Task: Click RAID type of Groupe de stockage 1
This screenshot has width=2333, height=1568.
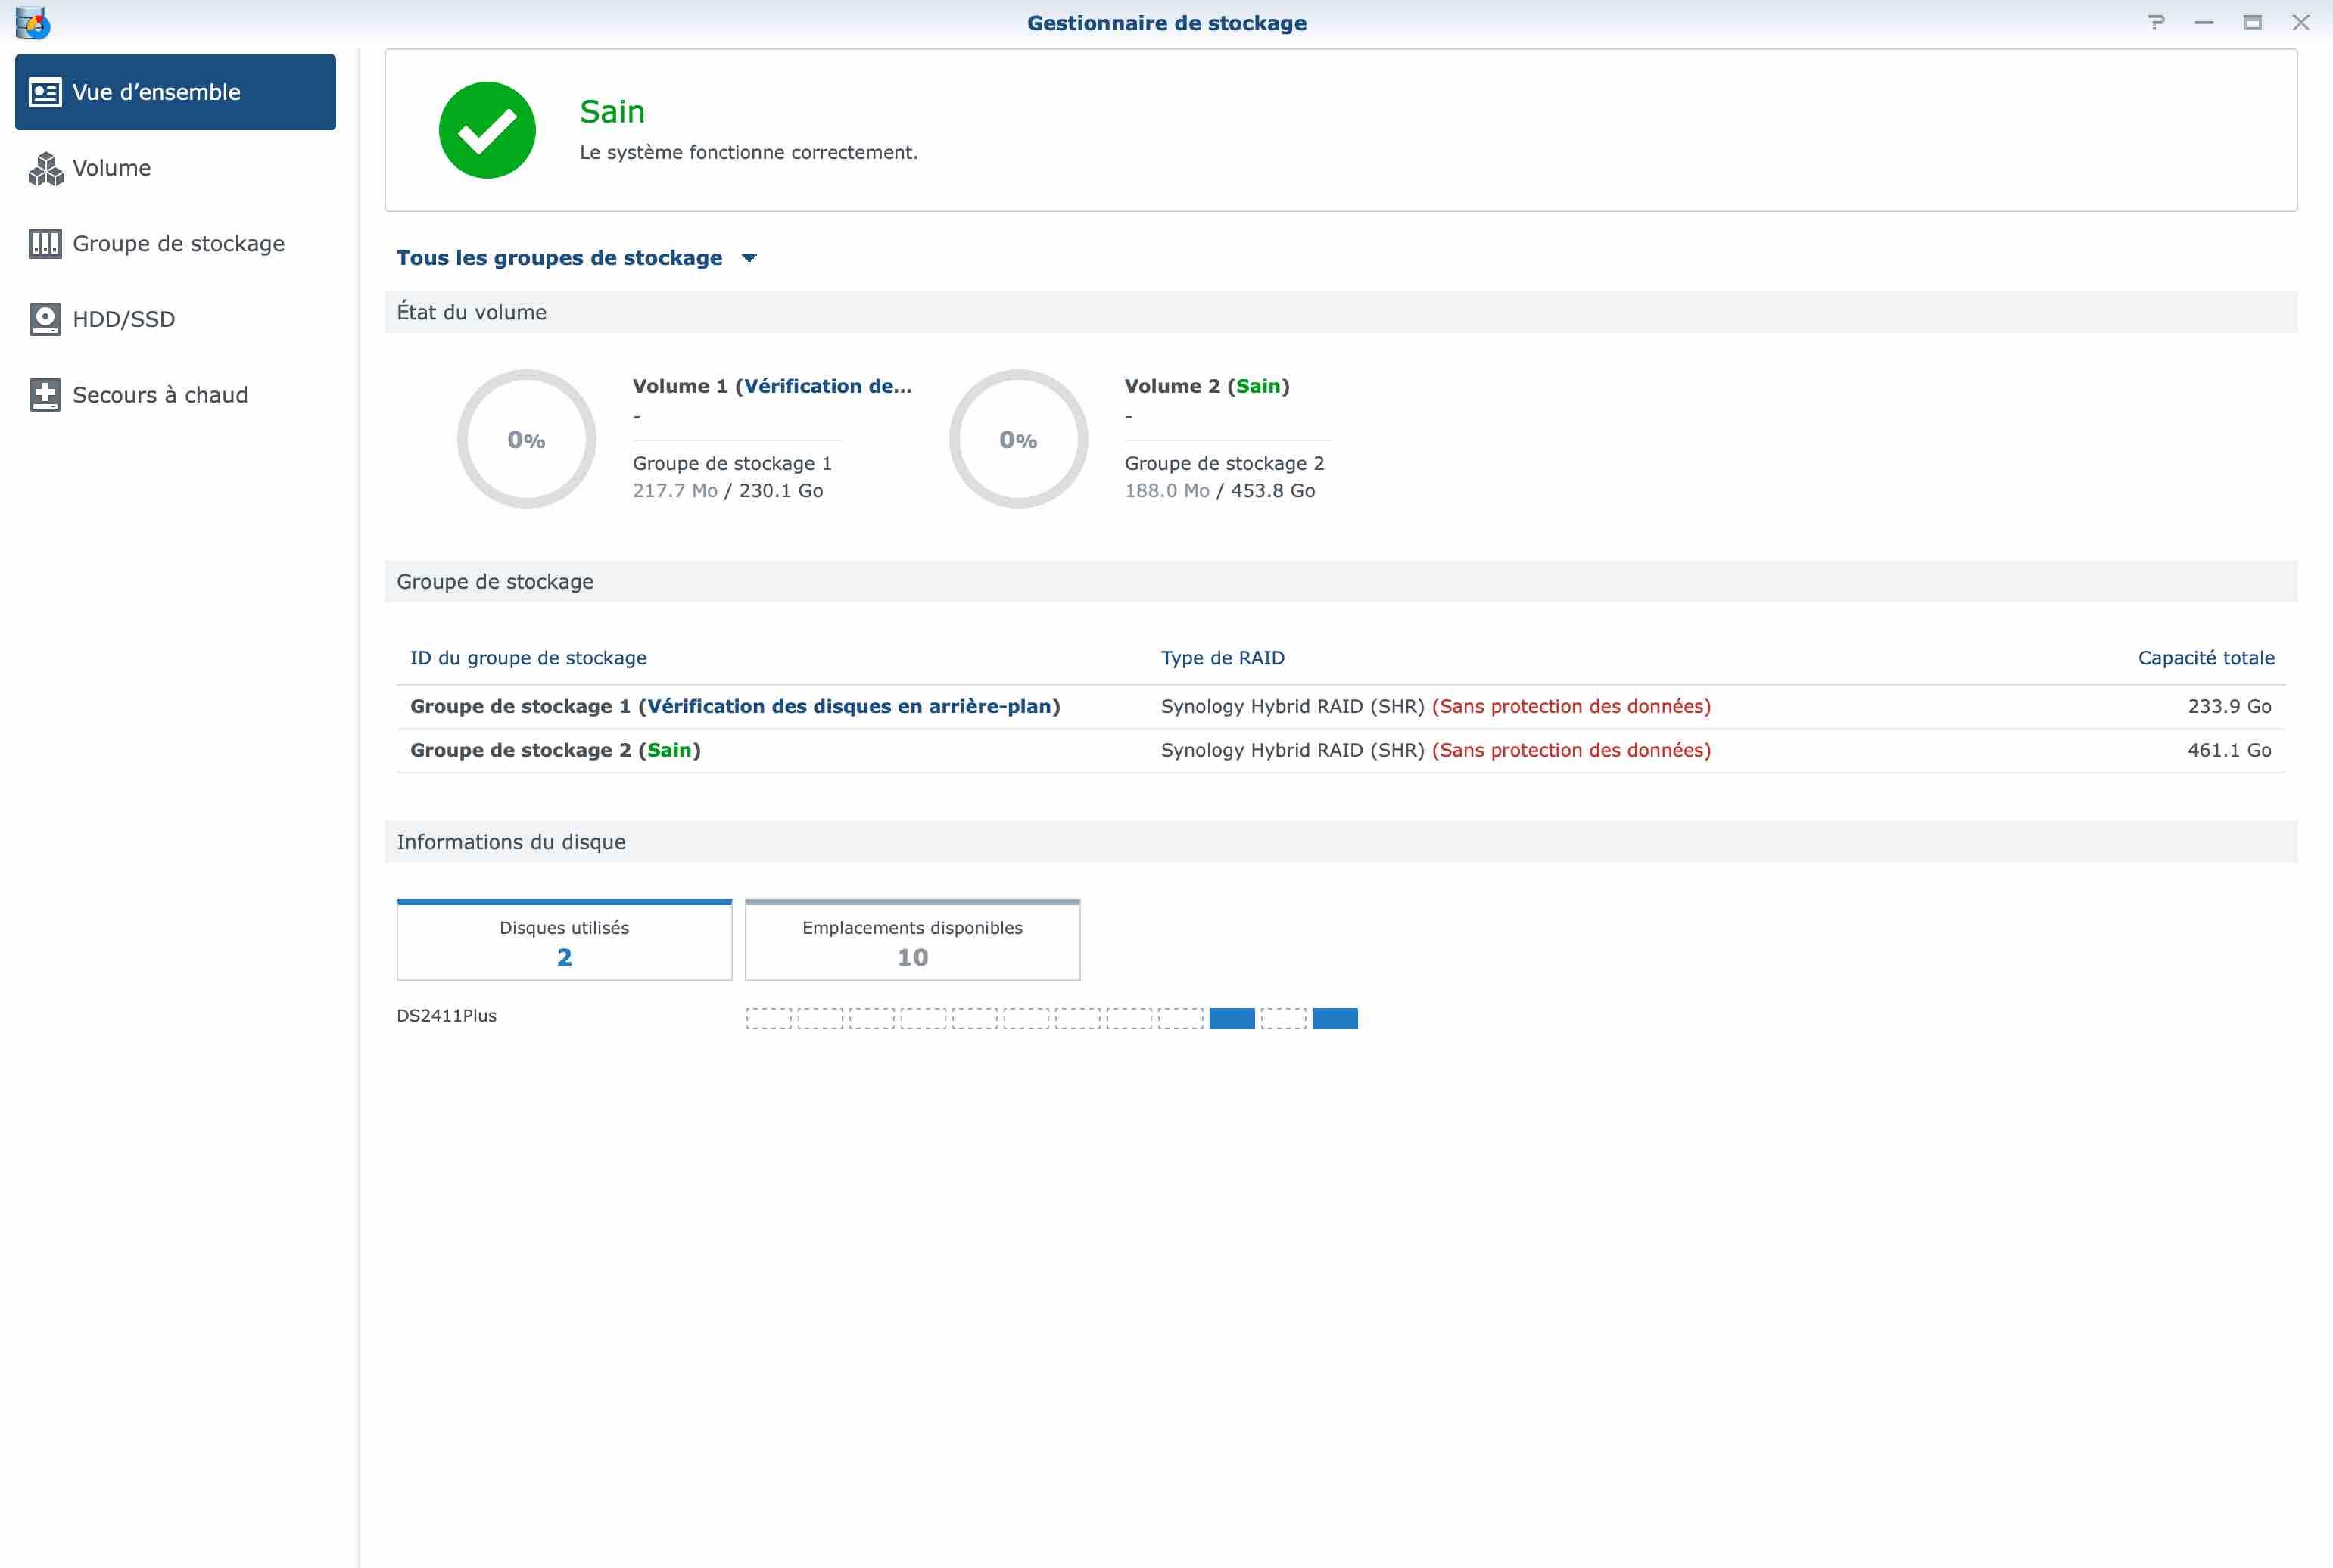Action: tap(1435, 706)
